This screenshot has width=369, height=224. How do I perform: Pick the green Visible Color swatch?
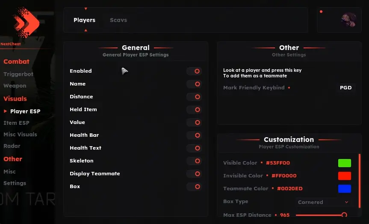point(344,163)
